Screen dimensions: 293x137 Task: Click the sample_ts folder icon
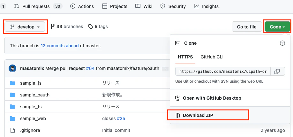point(12,107)
